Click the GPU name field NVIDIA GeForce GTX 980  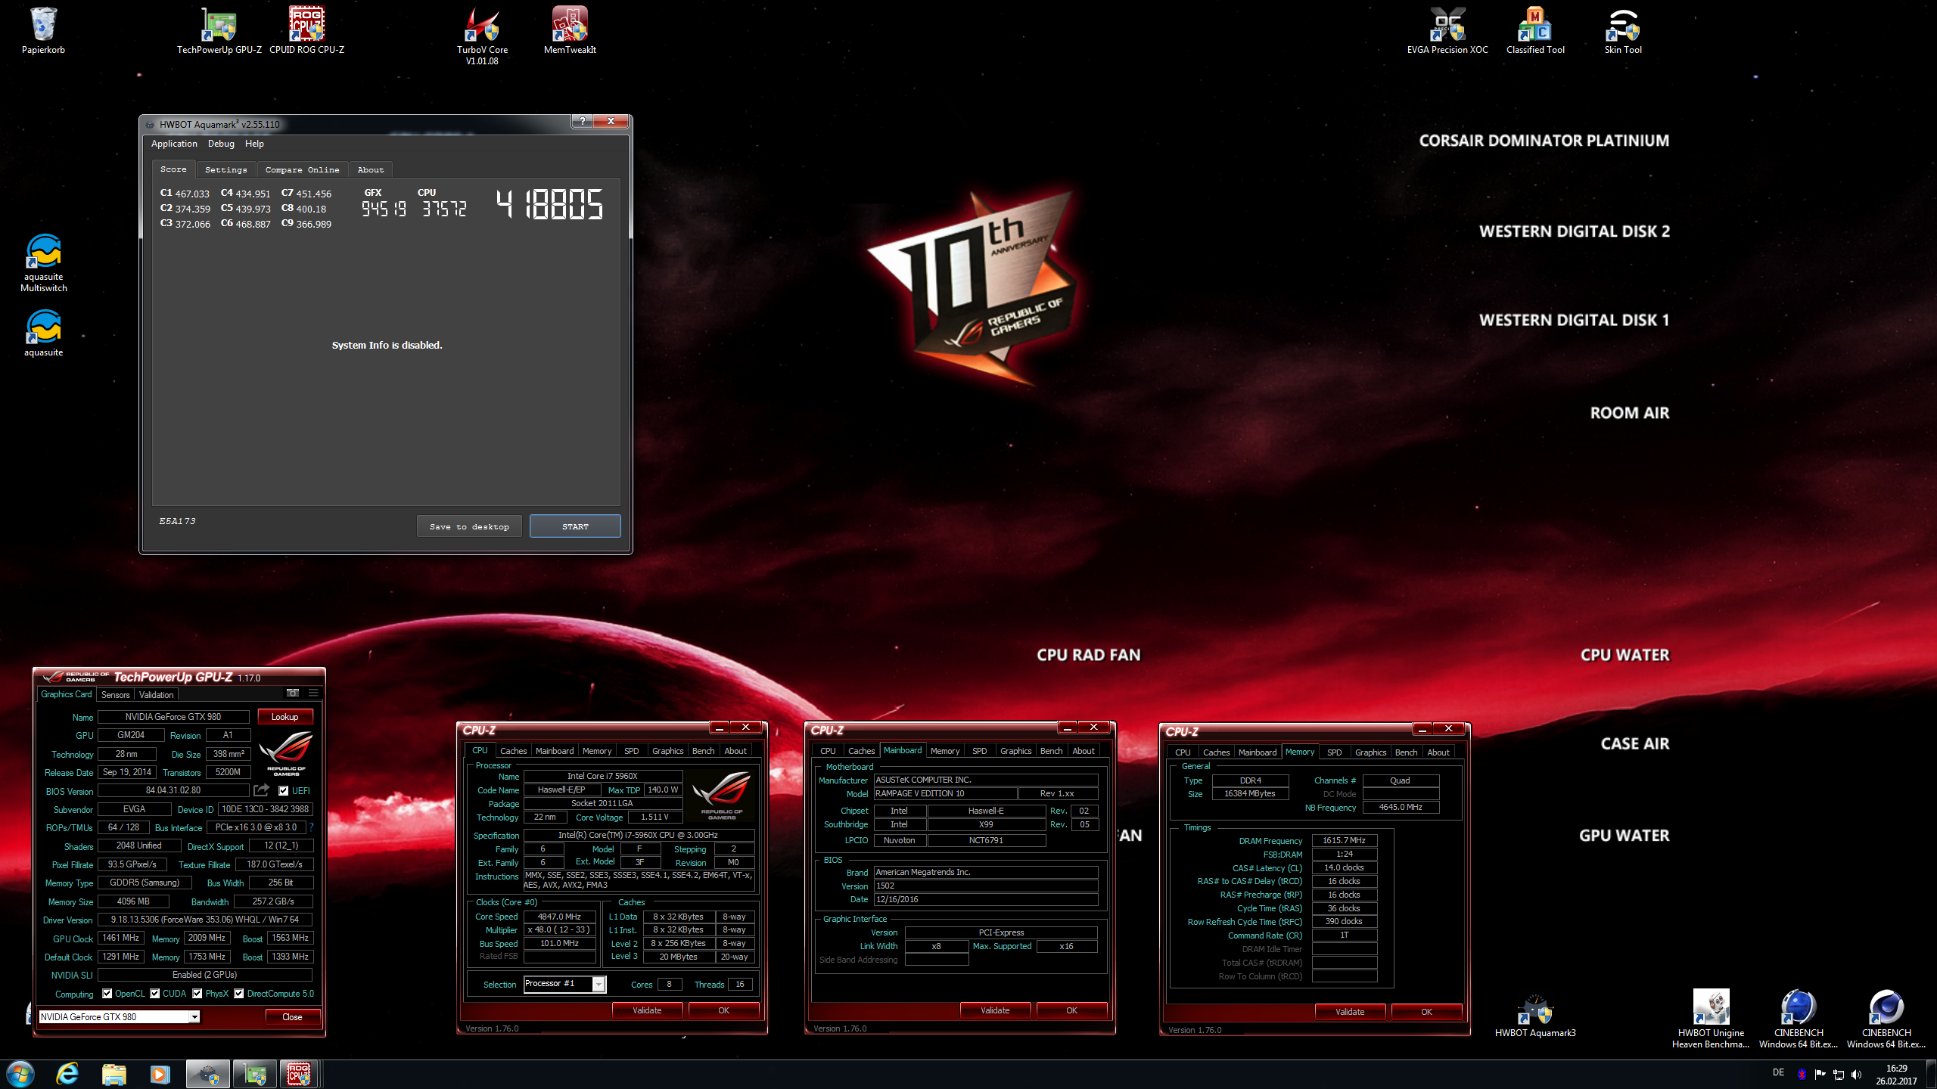click(173, 717)
